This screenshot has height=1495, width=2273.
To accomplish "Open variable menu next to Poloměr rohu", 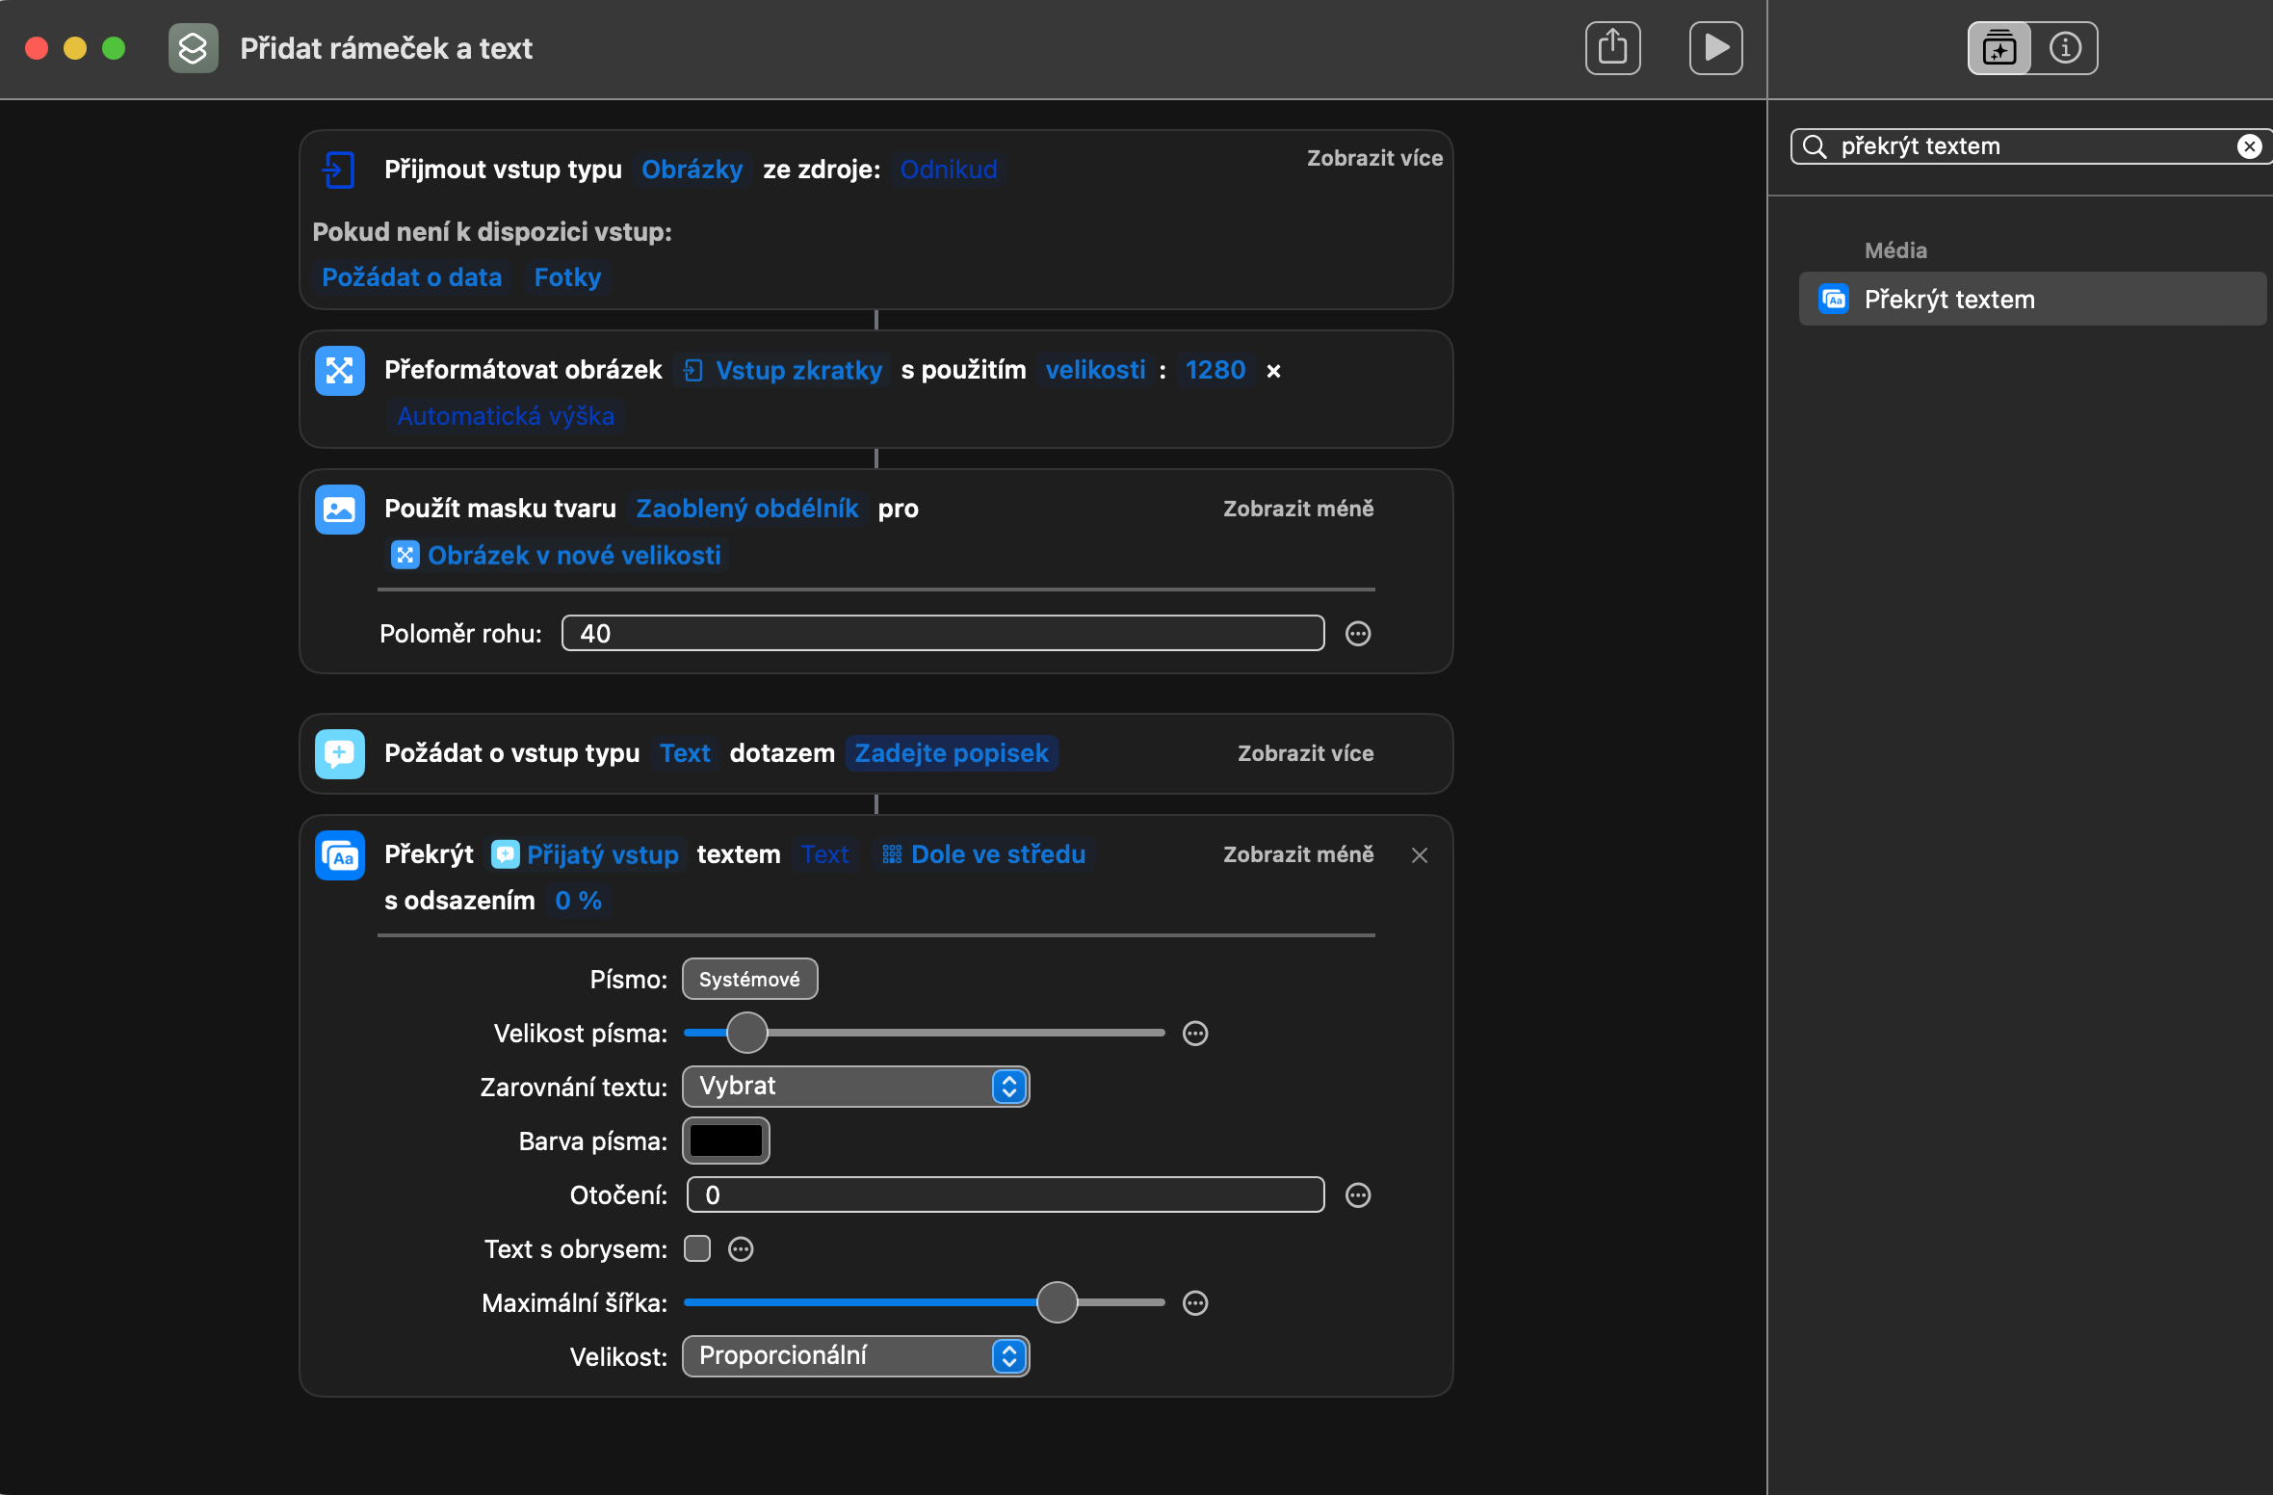I will point(1358,634).
